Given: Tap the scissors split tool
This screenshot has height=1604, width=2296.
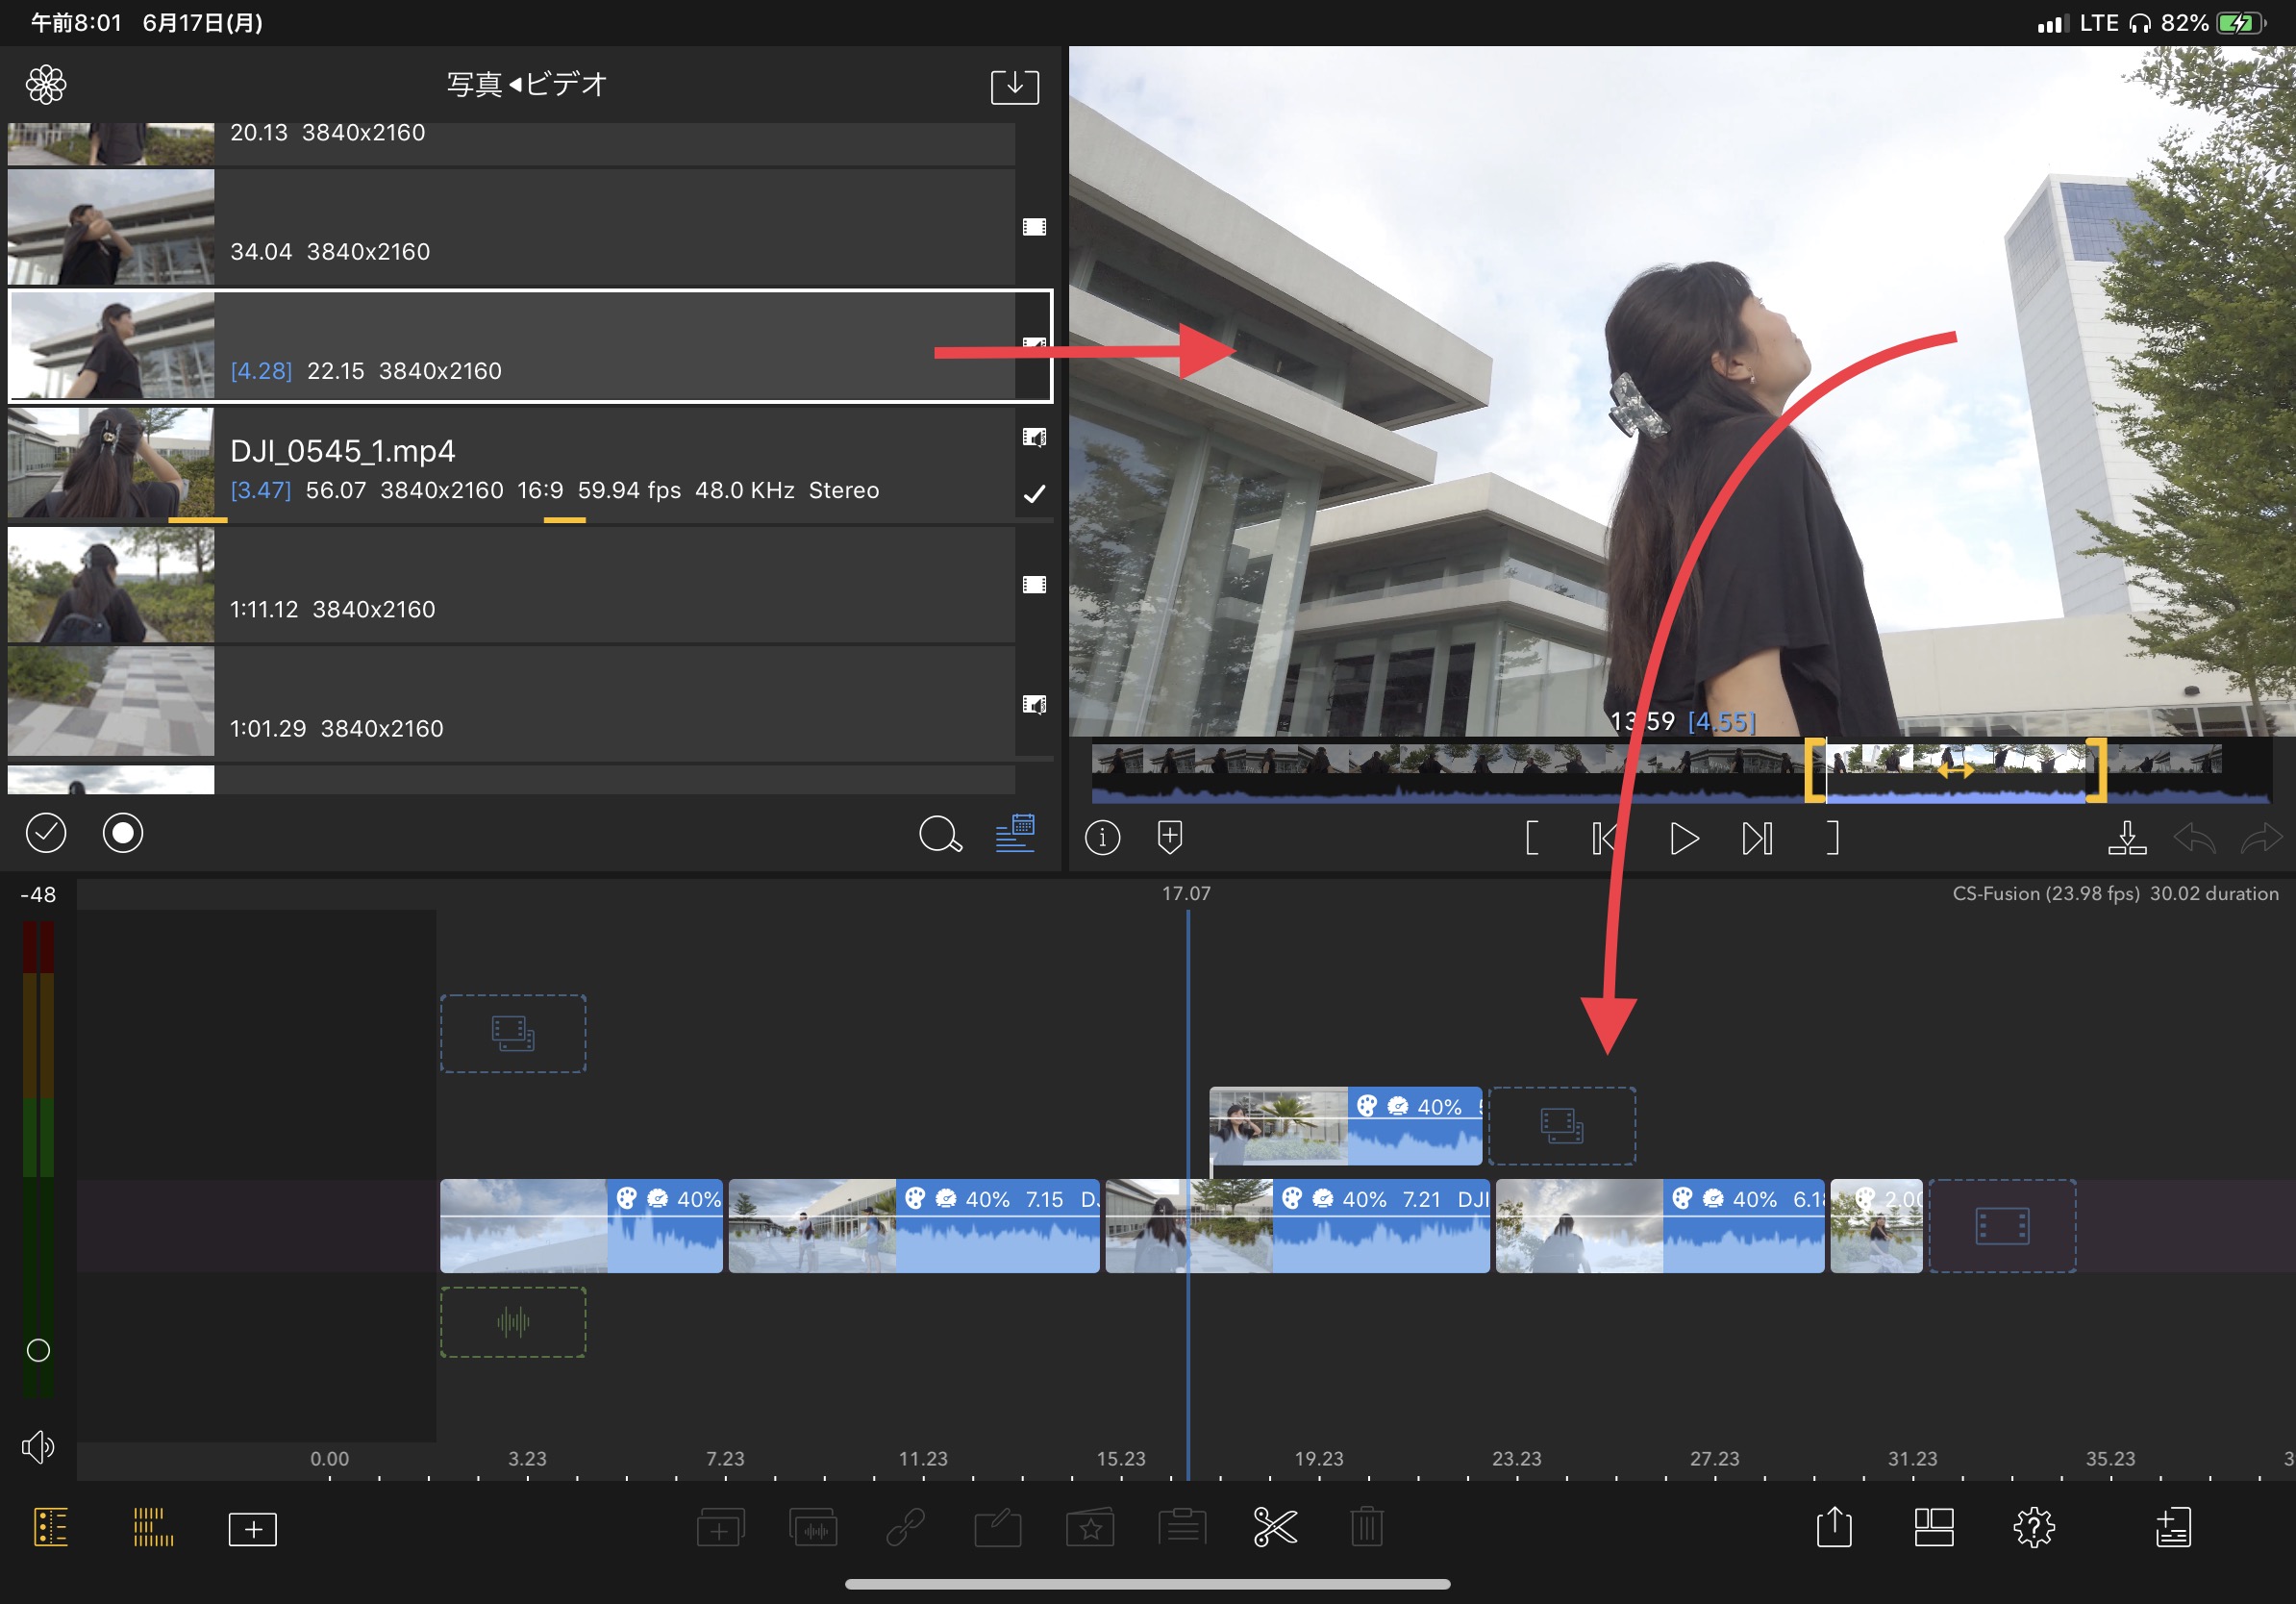Looking at the screenshot, I should (1274, 1527).
